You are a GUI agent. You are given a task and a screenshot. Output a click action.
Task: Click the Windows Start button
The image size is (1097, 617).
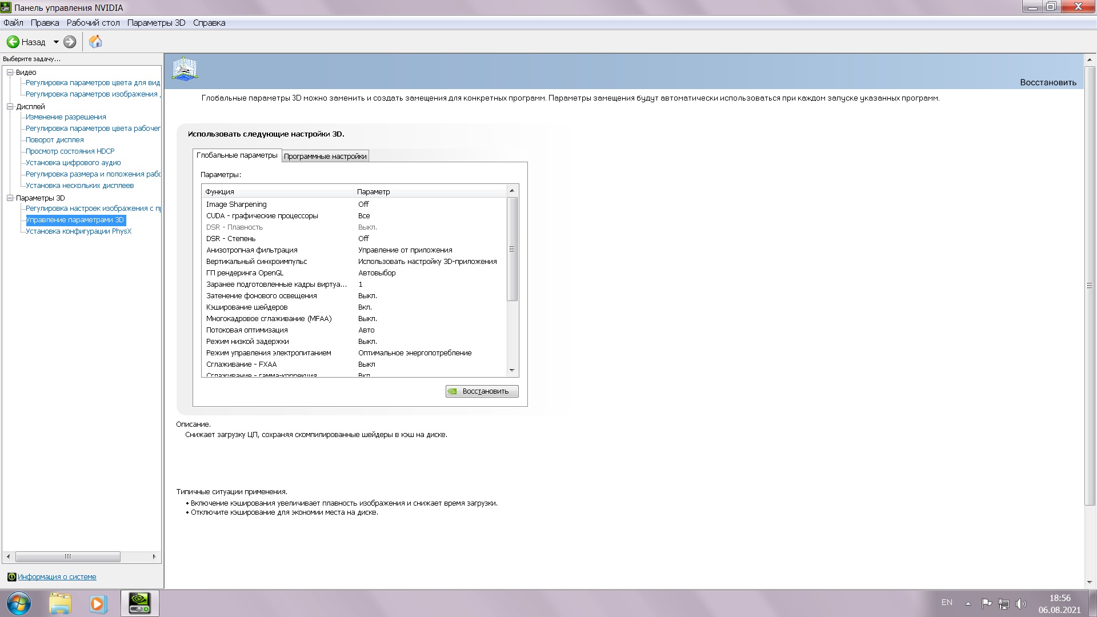click(19, 603)
